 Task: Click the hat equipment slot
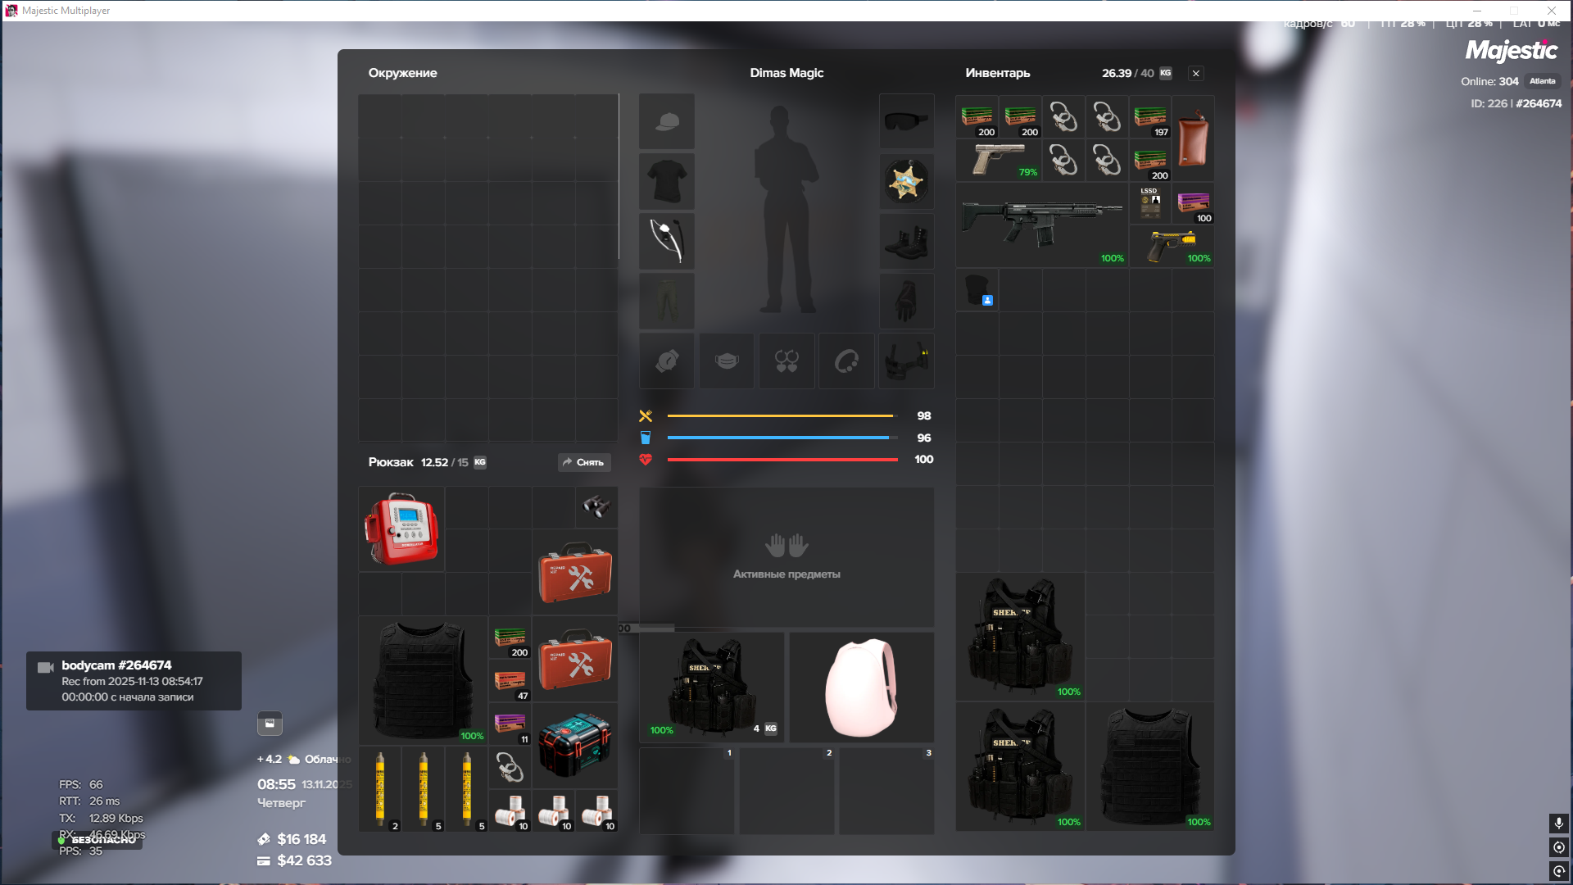pyautogui.click(x=667, y=121)
